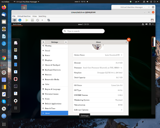Toggle fullscreen for the VM viewer

point(152,20)
